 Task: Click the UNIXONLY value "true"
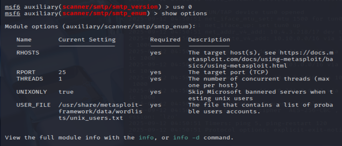(66, 92)
